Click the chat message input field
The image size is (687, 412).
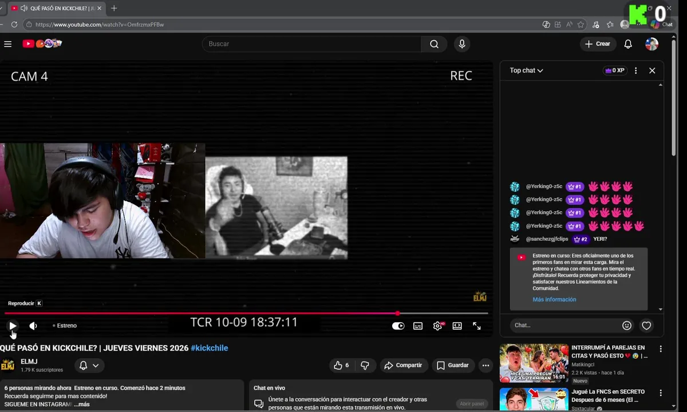[x=564, y=325]
